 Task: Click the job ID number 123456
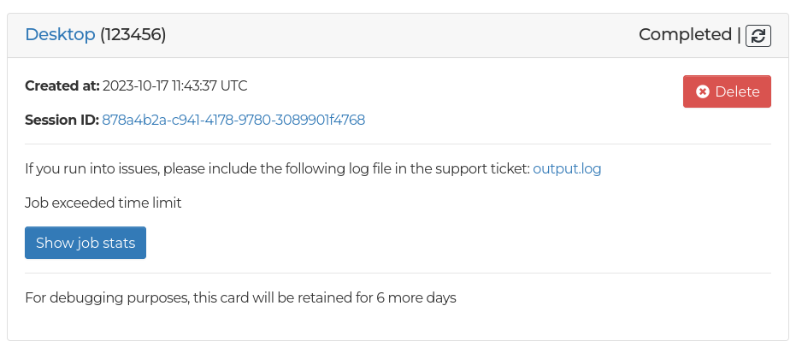click(133, 34)
